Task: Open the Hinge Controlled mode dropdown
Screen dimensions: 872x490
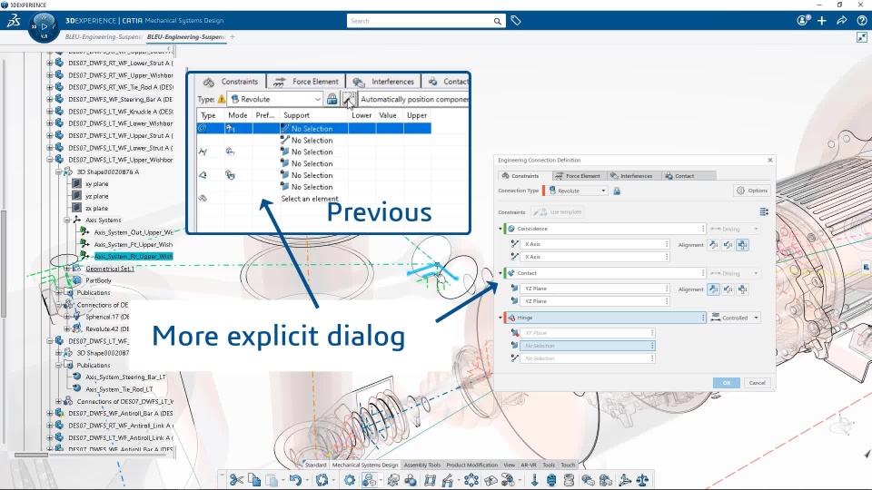Action: point(735,318)
